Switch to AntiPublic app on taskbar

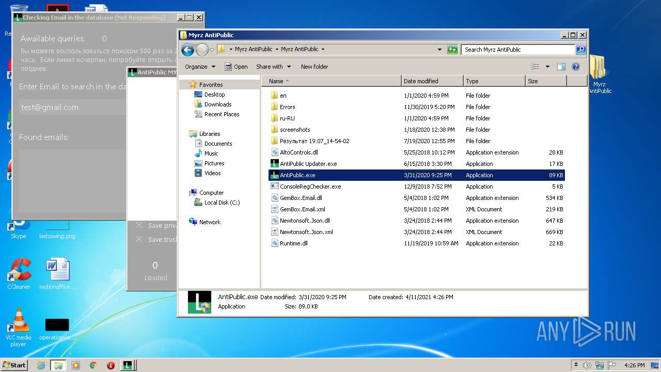(x=128, y=365)
